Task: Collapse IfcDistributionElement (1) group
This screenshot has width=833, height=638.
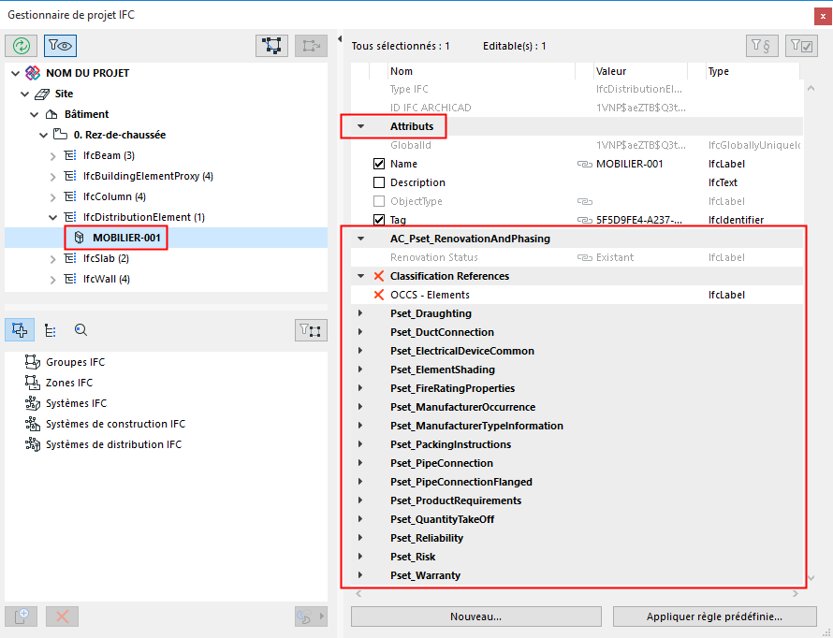Action: (53, 218)
